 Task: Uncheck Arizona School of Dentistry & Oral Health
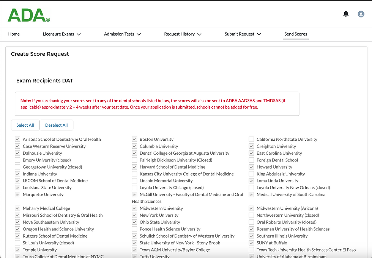click(17, 139)
